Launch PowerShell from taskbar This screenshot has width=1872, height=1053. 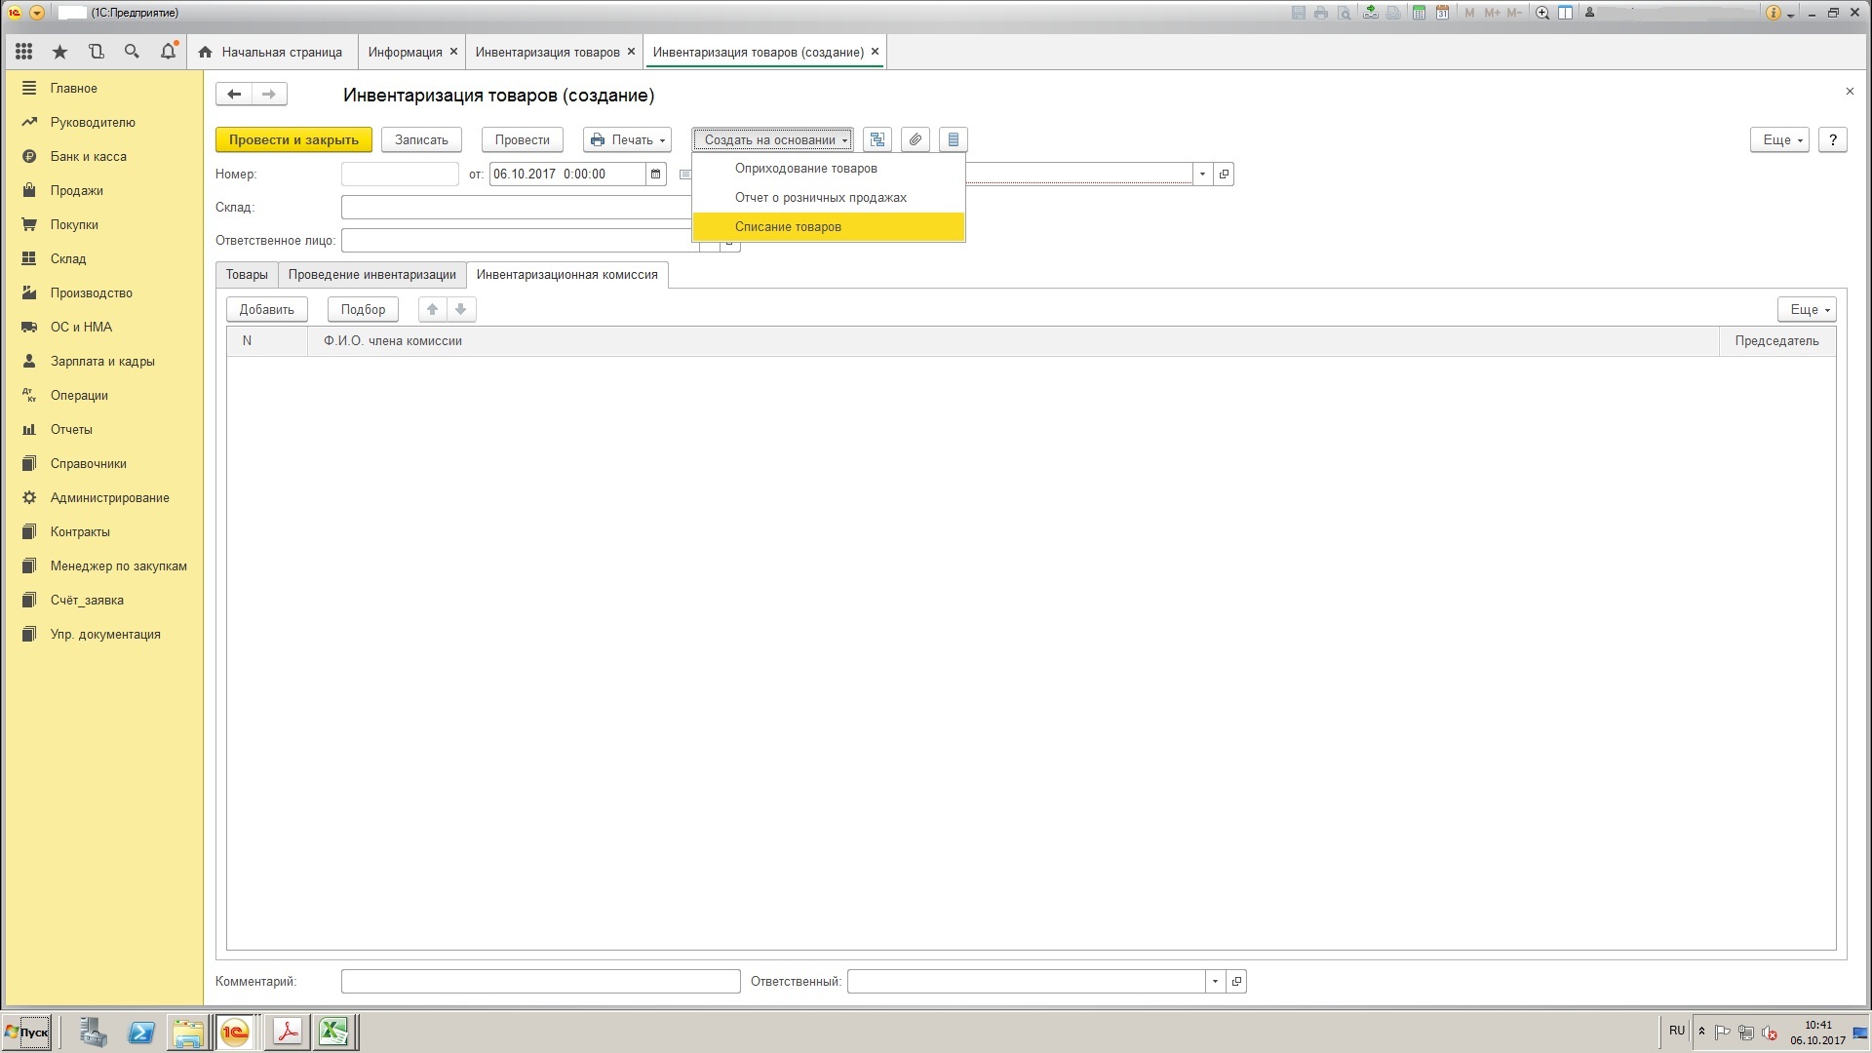click(x=141, y=1033)
